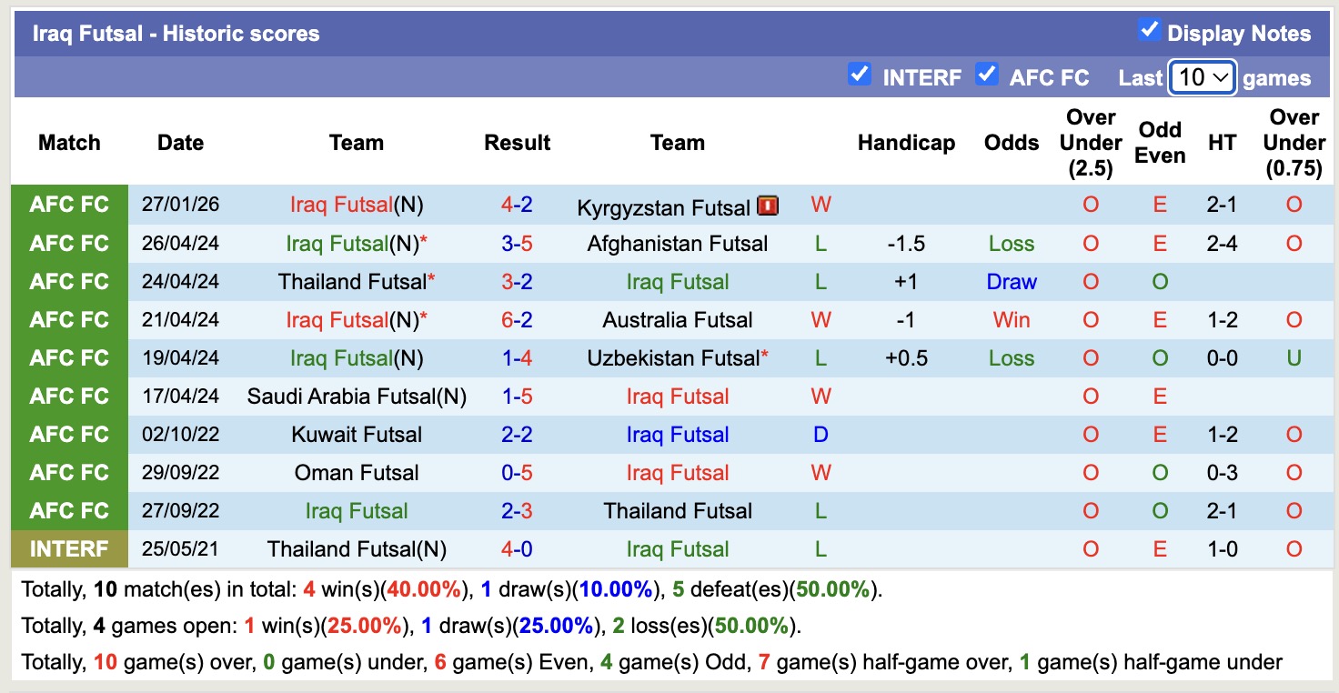The height and width of the screenshot is (693, 1339).
Task: Uncheck the INTERF filter checkbox
Action: click(859, 75)
